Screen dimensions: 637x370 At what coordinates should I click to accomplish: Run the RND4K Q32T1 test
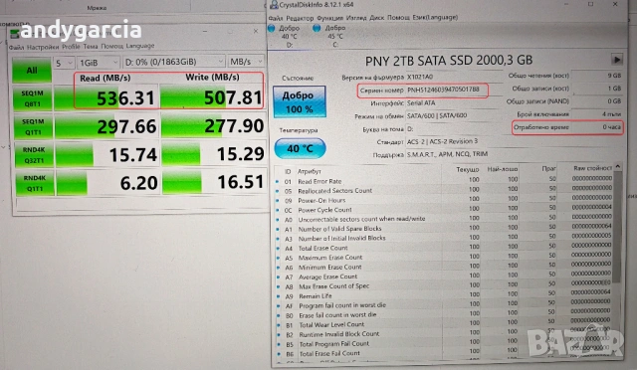tap(34, 155)
